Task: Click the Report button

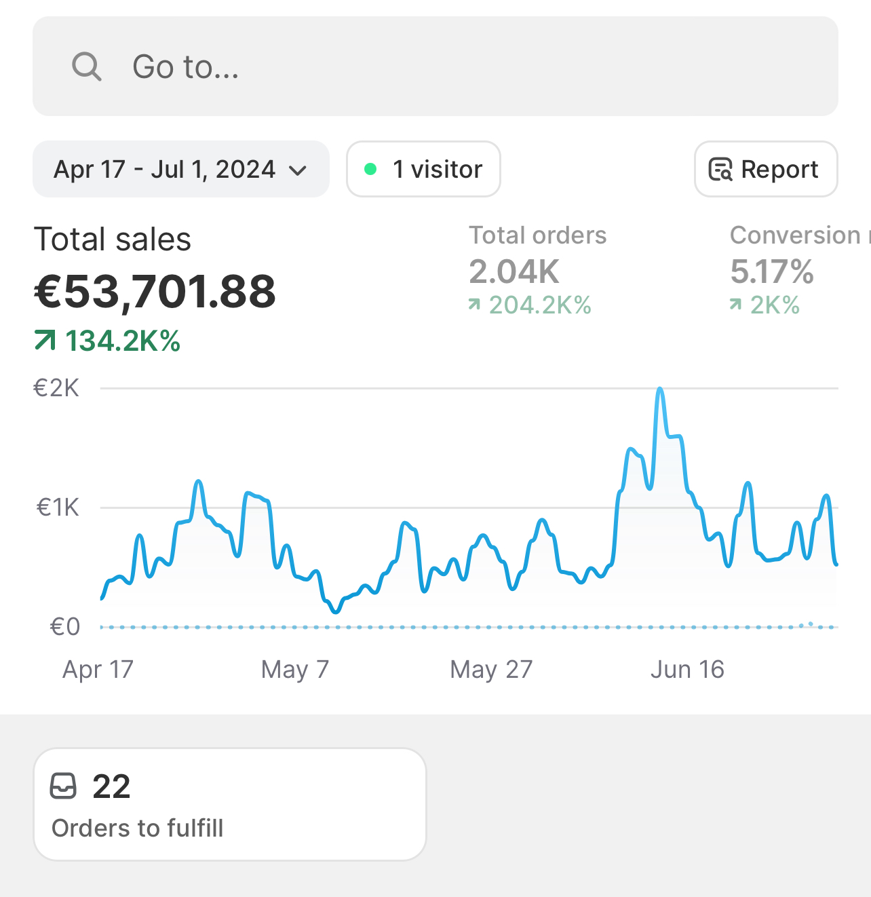Action: pyautogui.click(x=766, y=169)
